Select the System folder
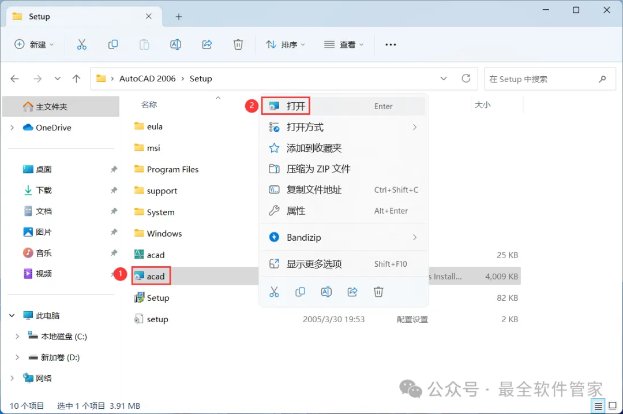Image resolution: width=623 pixels, height=414 pixels. point(154,212)
